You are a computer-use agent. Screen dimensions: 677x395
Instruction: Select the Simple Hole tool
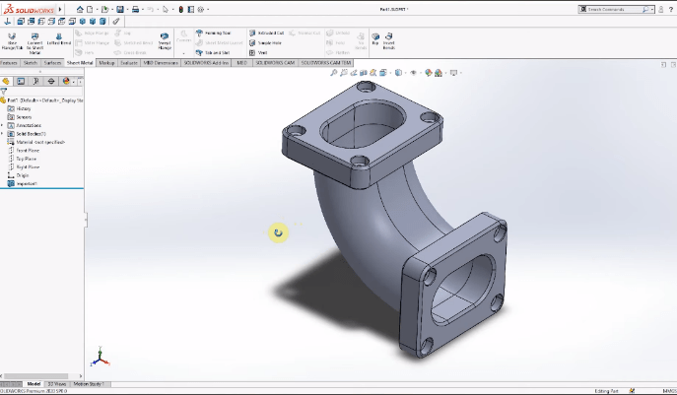coord(265,42)
